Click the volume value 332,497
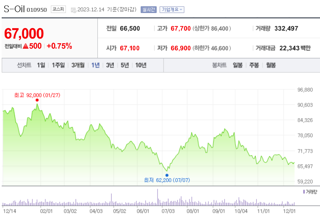 (x=286, y=29)
